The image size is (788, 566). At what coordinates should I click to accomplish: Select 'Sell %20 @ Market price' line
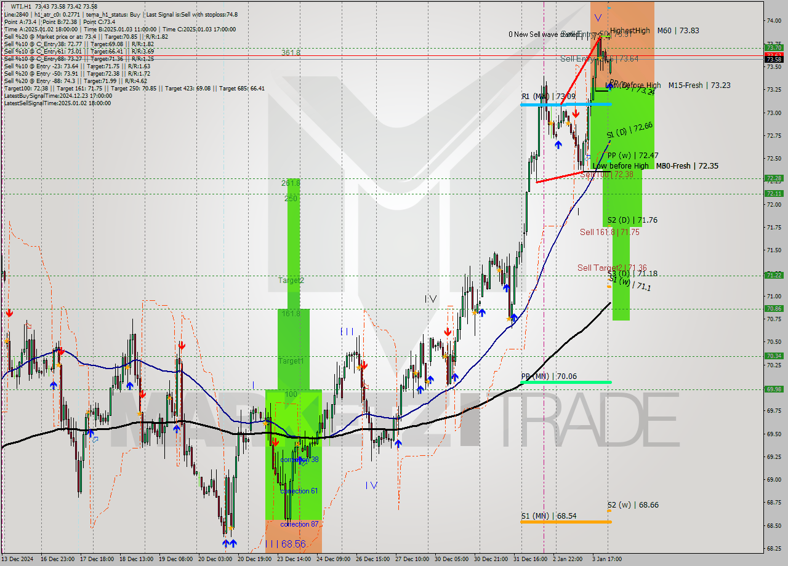pos(86,36)
